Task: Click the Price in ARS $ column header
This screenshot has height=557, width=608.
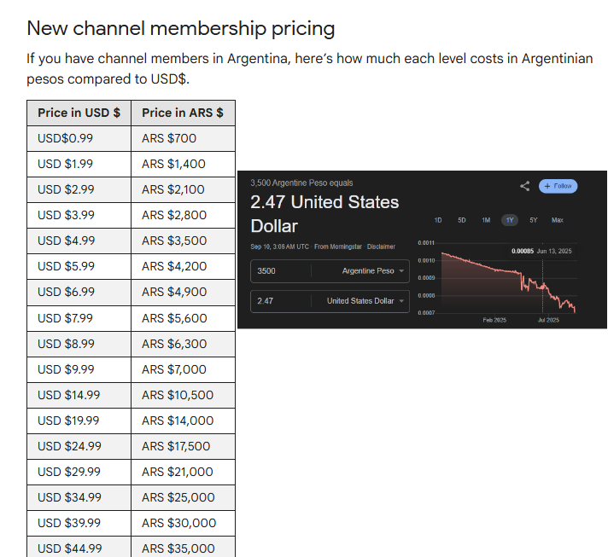Action: coord(183,113)
